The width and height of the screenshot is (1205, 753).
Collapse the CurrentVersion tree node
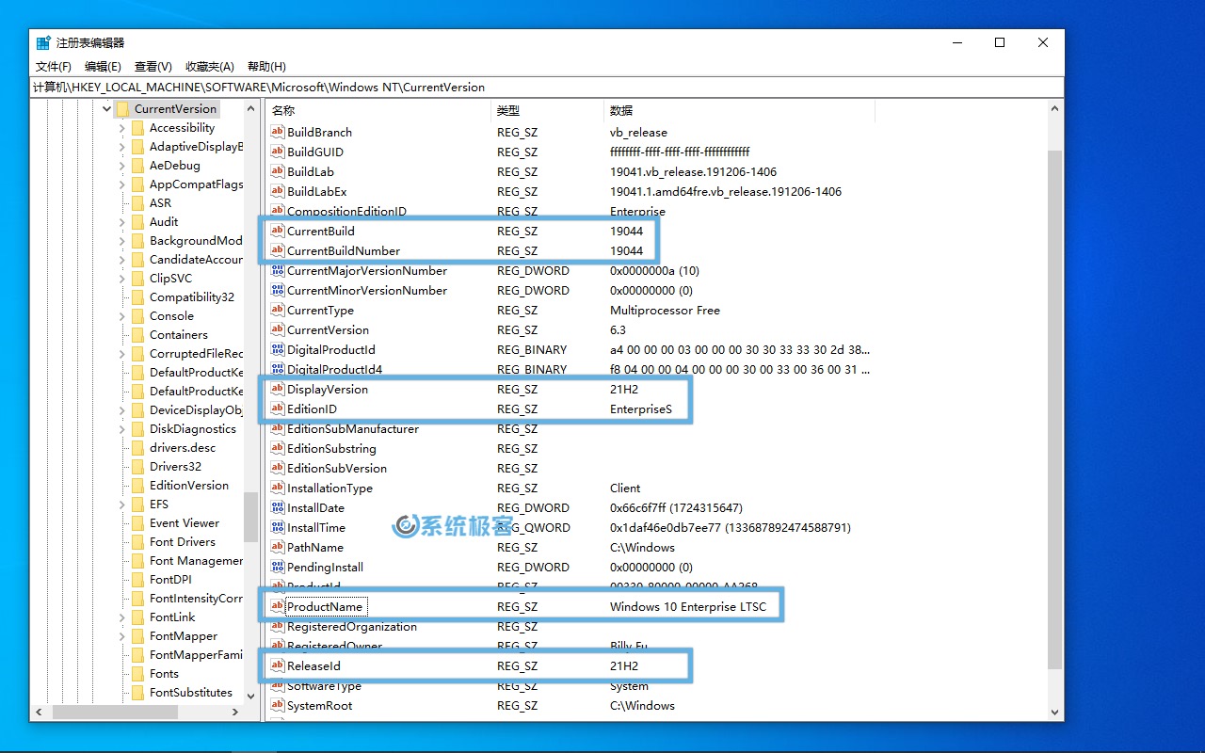[107, 109]
